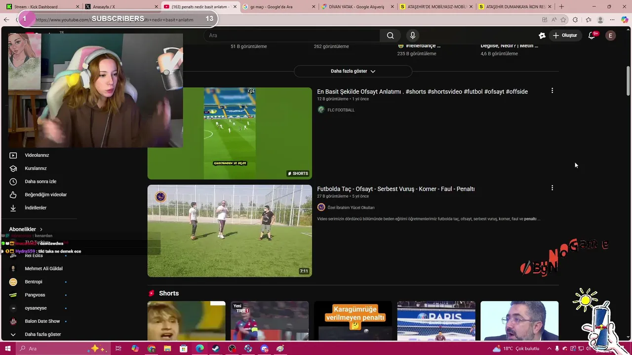This screenshot has height=355, width=632.
Task: Close the ATAŞEHİR DUMANKAYA İKON tab
Action: click(x=551, y=6)
